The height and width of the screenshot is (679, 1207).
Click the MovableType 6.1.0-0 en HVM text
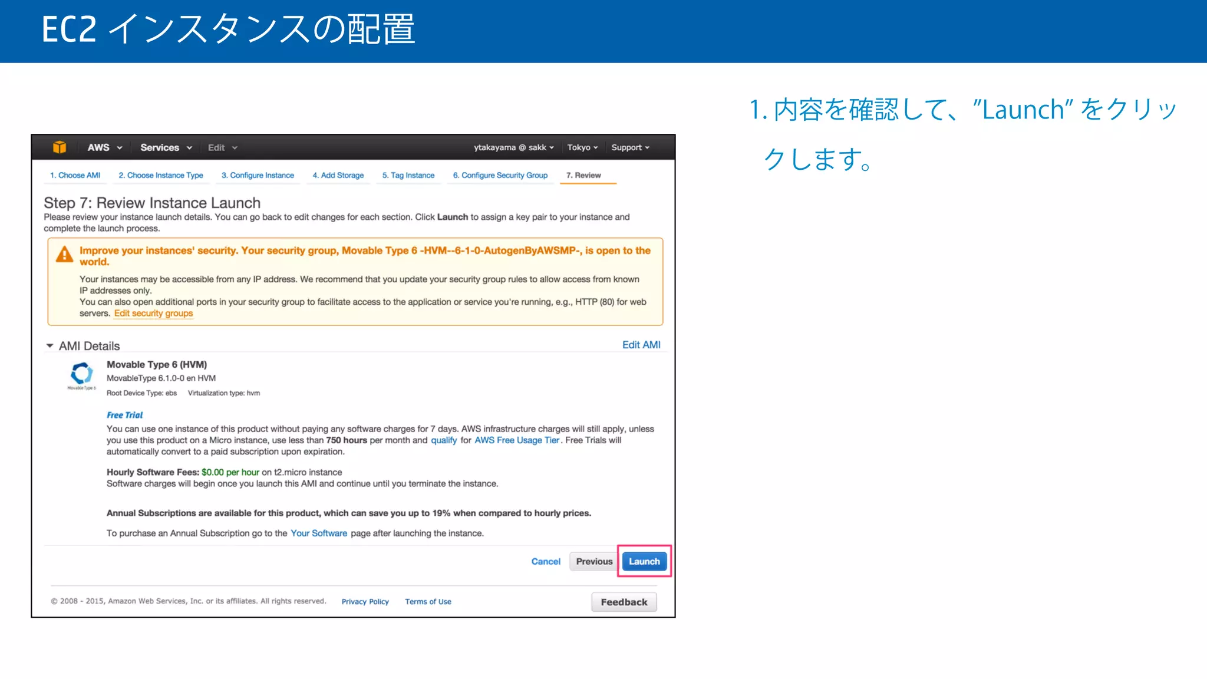pos(161,378)
